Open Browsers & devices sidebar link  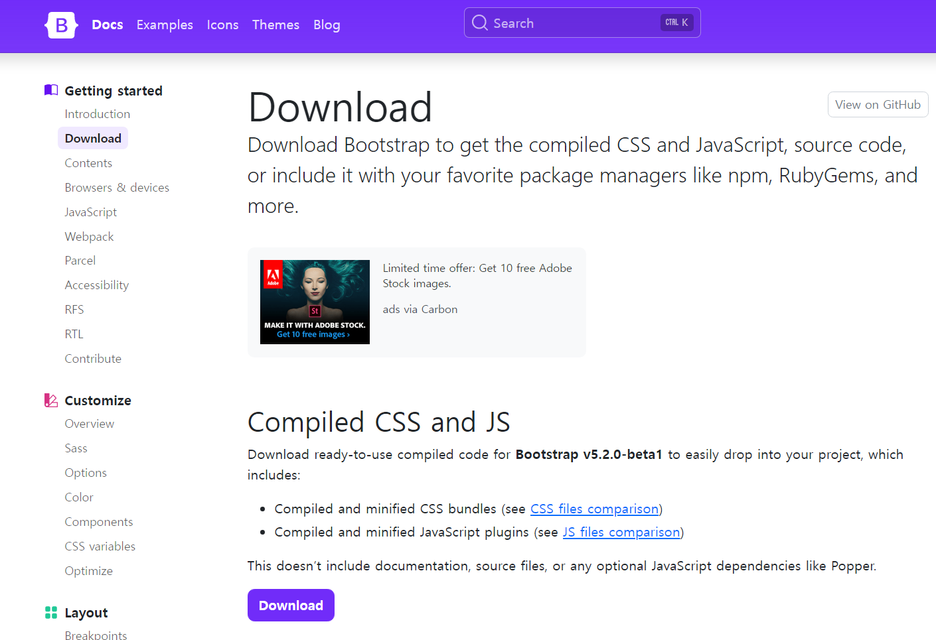(x=117, y=187)
